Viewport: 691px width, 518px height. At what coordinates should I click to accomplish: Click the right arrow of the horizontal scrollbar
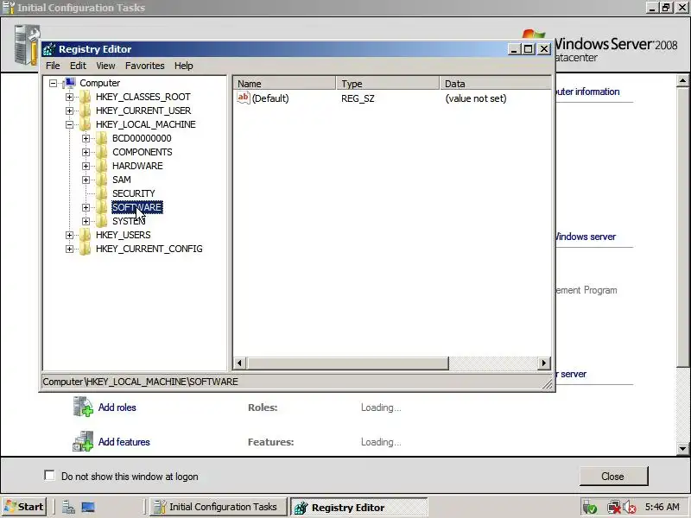coord(544,363)
